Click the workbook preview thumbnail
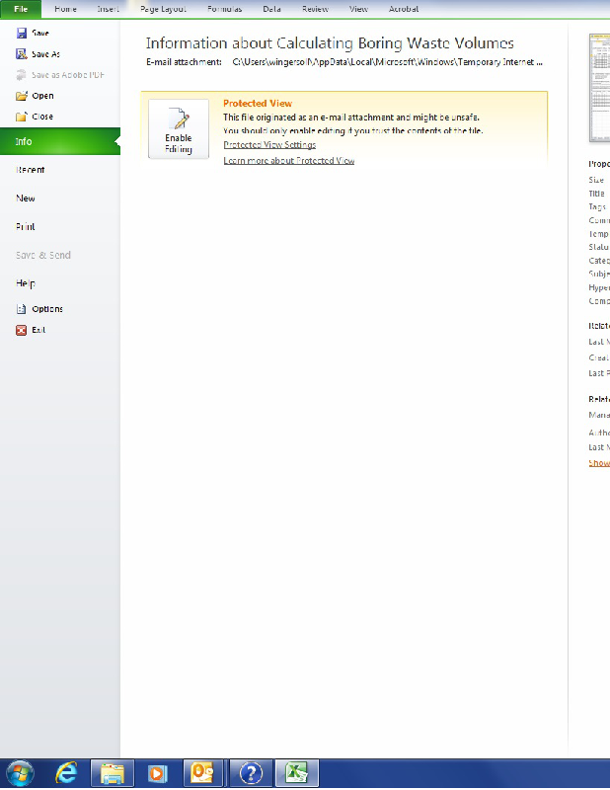 point(599,89)
